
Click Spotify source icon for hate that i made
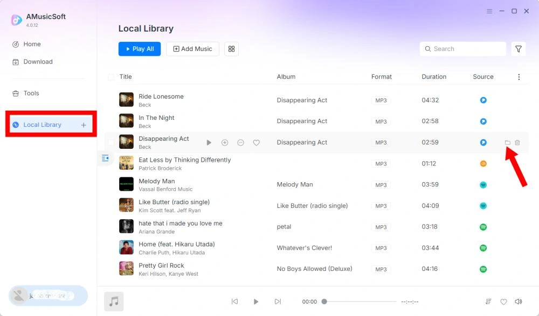tap(483, 227)
